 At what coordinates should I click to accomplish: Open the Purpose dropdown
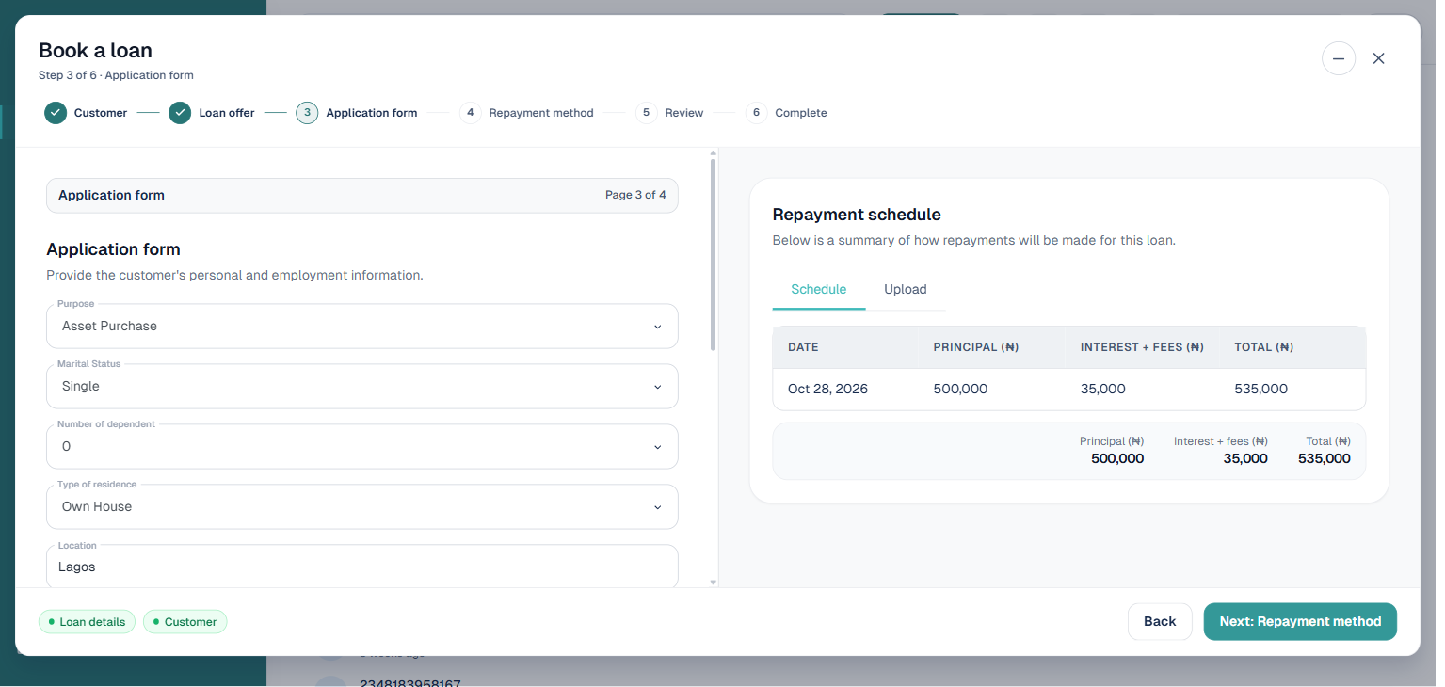[362, 326]
